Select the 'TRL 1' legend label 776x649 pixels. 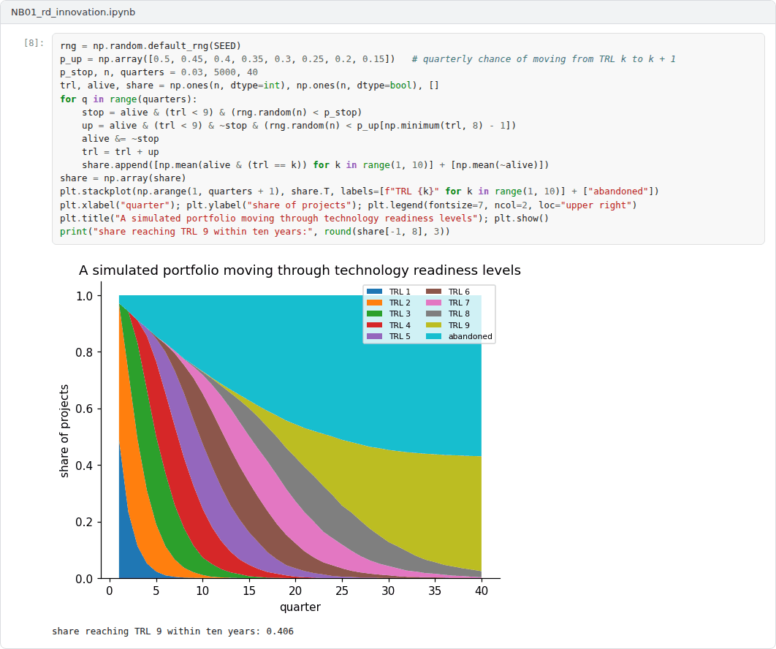click(400, 292)
